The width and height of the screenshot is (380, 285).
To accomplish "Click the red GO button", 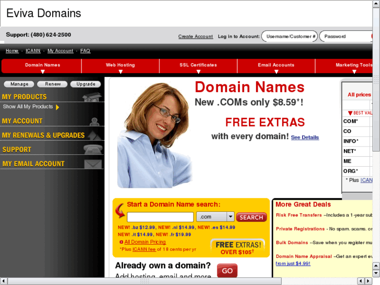I will [227, 270].
